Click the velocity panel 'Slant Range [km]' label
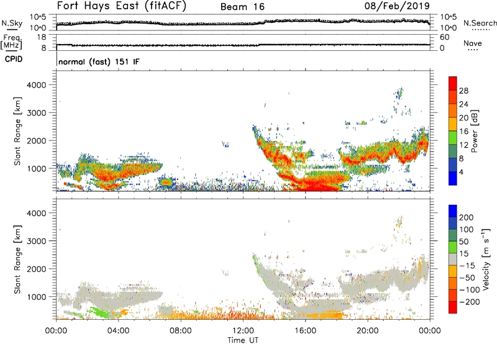This screenshot has width=497, height=344. pos(17,260)
